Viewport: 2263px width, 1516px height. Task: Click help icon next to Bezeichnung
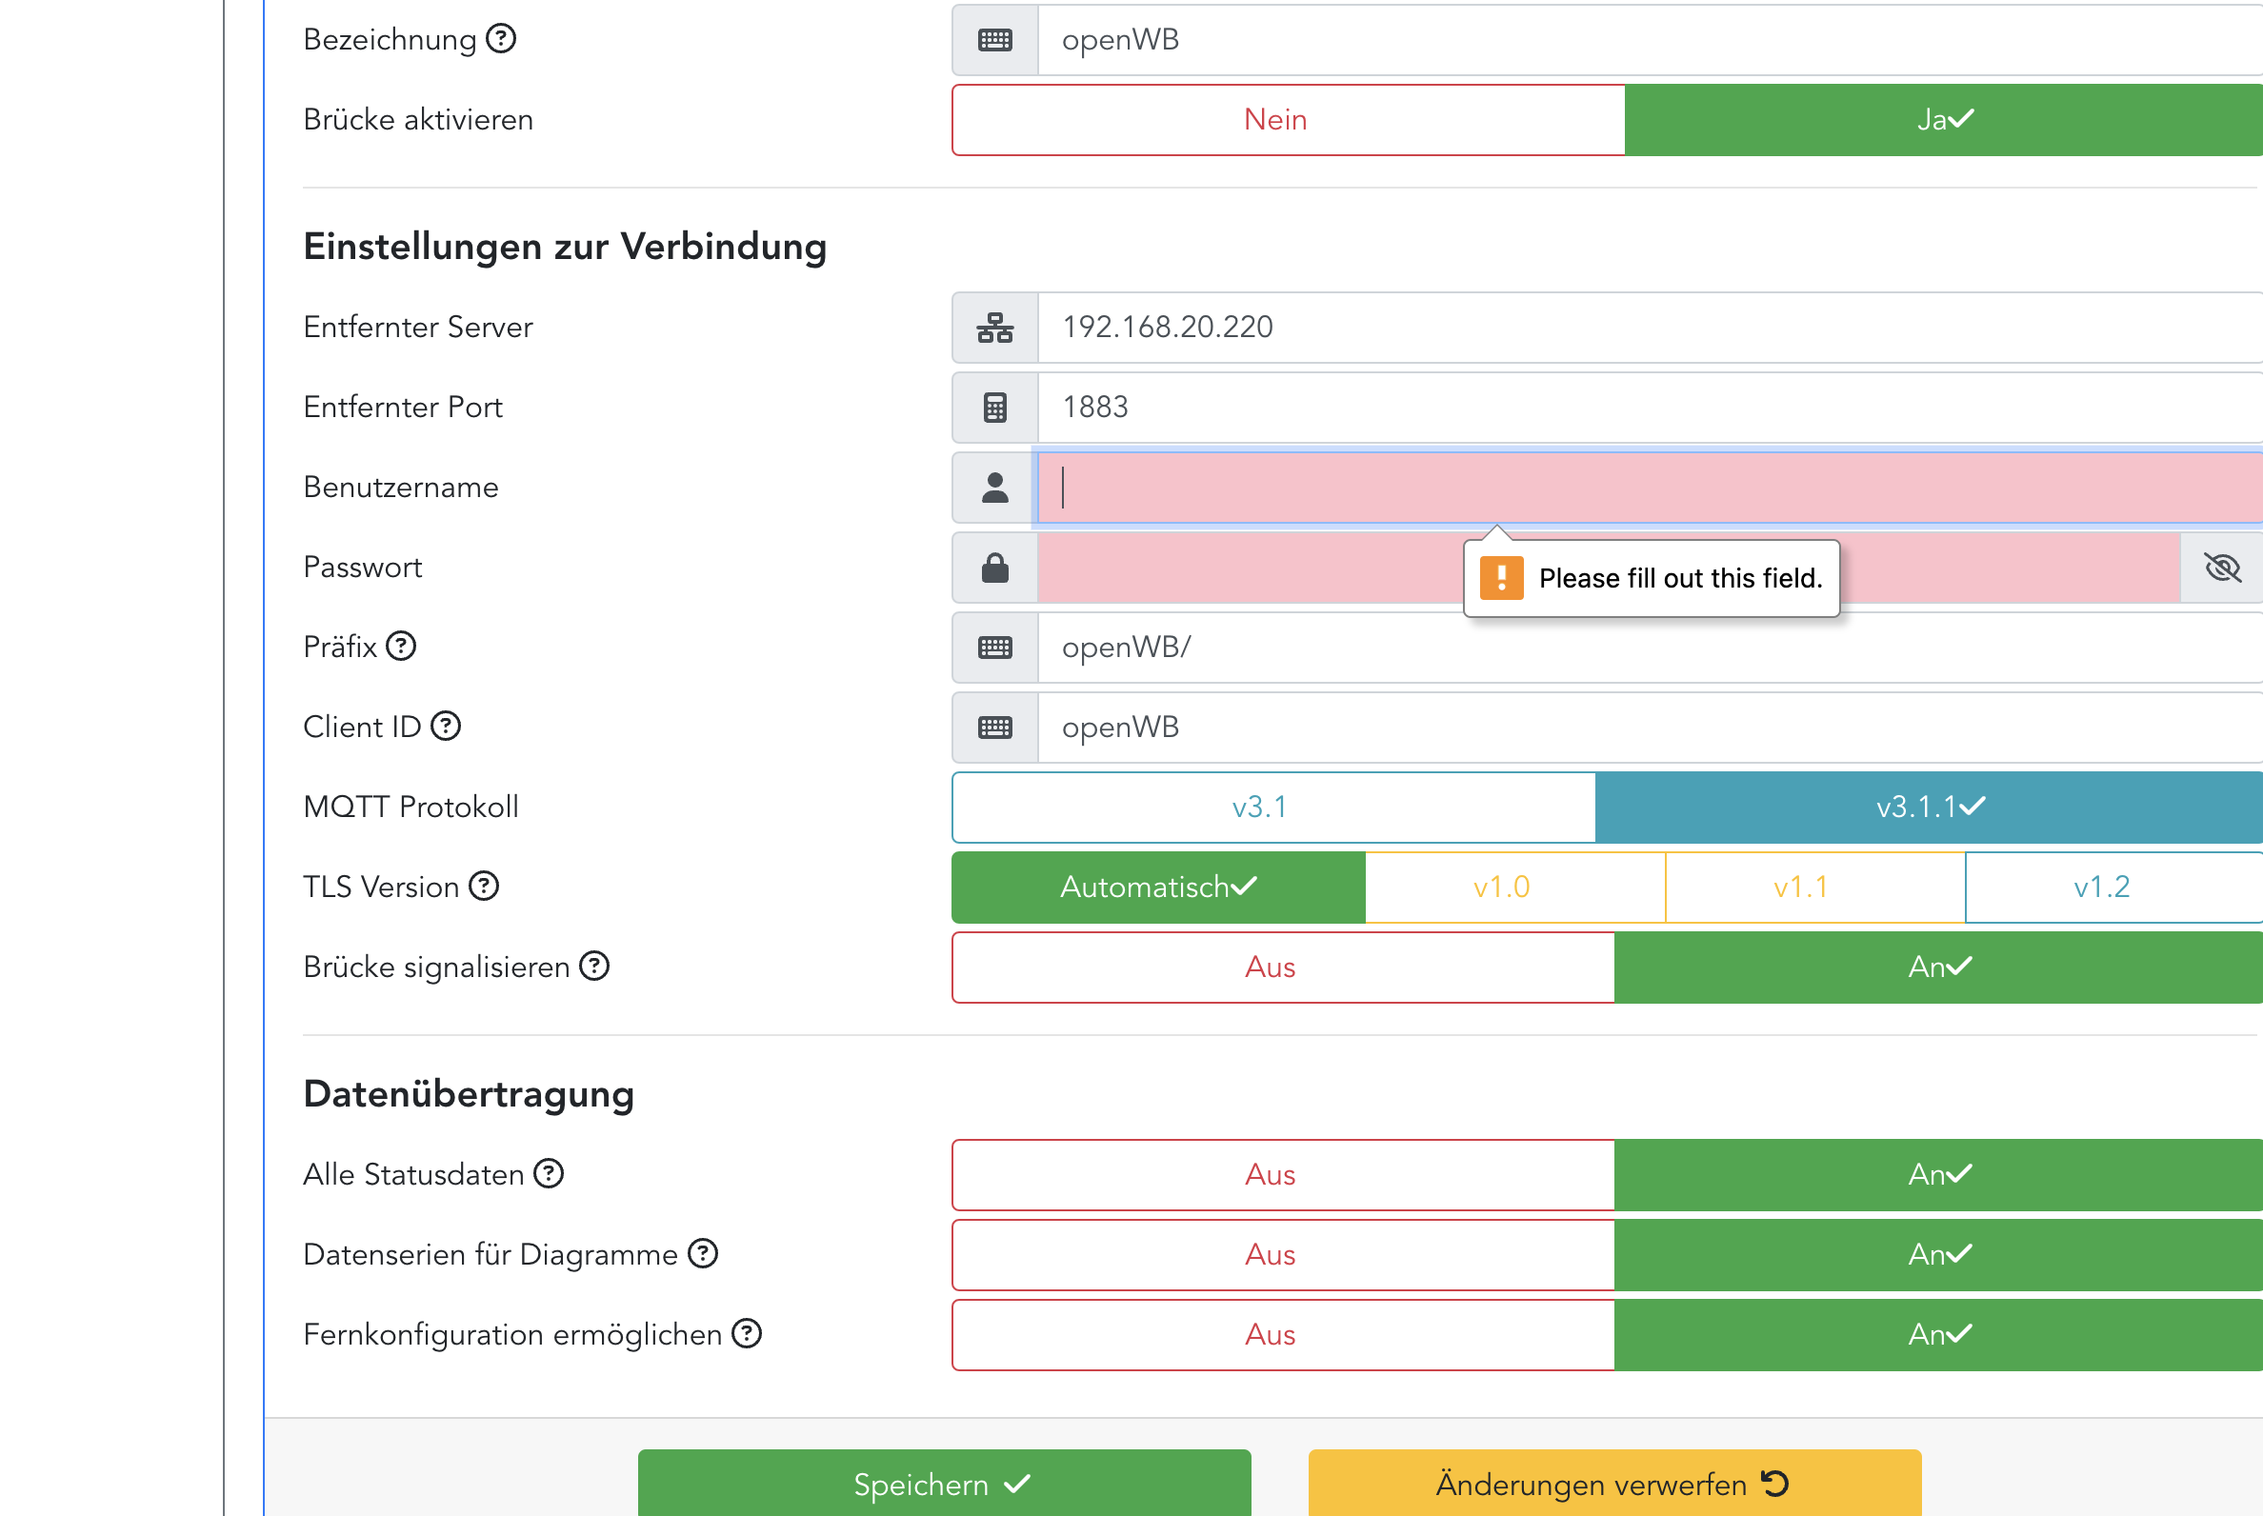tap(501, 40)
